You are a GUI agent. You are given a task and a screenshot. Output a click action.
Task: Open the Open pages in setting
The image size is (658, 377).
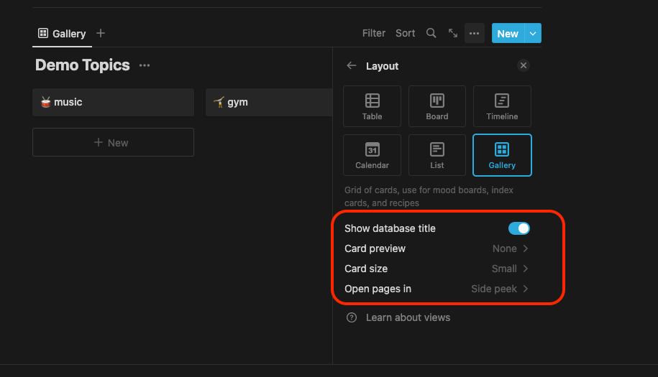point(437,289)
